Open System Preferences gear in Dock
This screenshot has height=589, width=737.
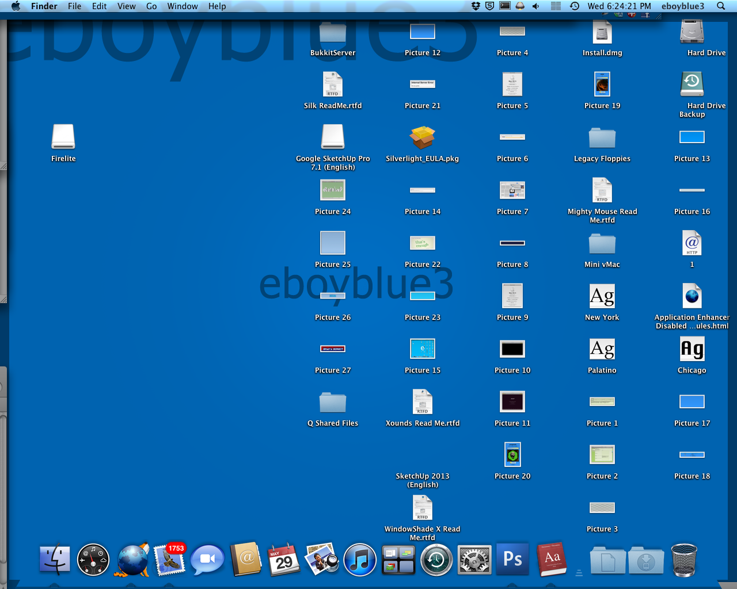[474, 560]
